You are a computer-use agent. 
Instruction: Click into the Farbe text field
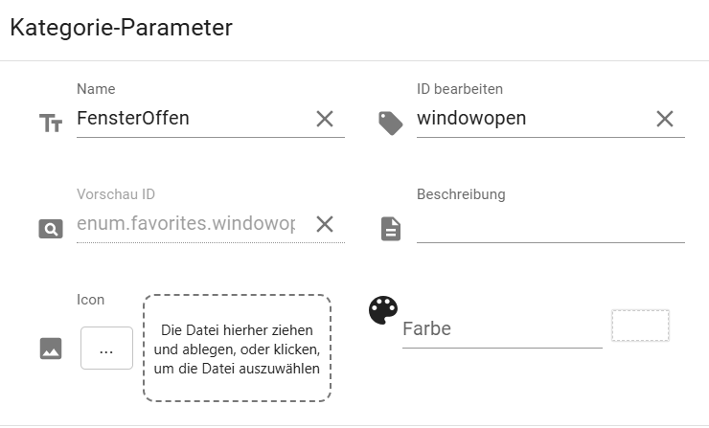pos(501,329)
